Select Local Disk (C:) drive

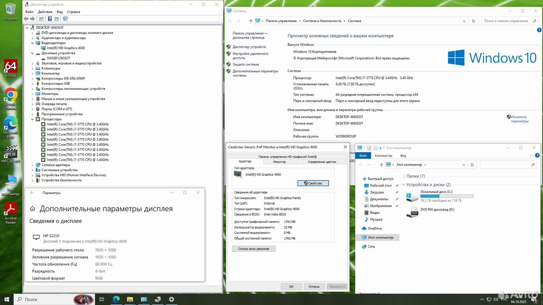[440, 196]
